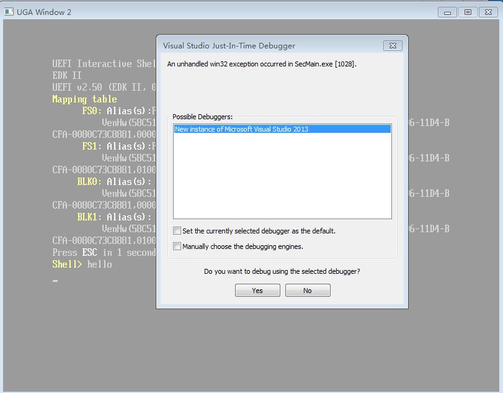Check Manually choose the debugging engines
Viewport: 503px width, 393px height.
[x=177, y=246]
